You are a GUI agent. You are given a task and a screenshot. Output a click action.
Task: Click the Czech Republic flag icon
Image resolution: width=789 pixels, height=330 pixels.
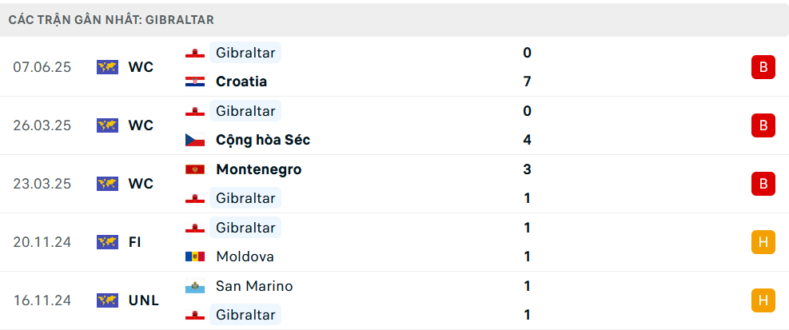click(x=195, y=140)
